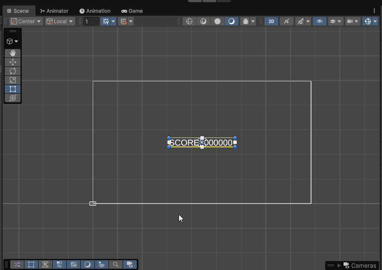Screen dimensions: 382x270
Task: Open the tool context cube dropdown
Action: 12,41
